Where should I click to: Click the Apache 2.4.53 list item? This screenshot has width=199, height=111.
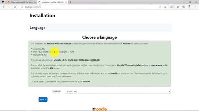(39, 49)
